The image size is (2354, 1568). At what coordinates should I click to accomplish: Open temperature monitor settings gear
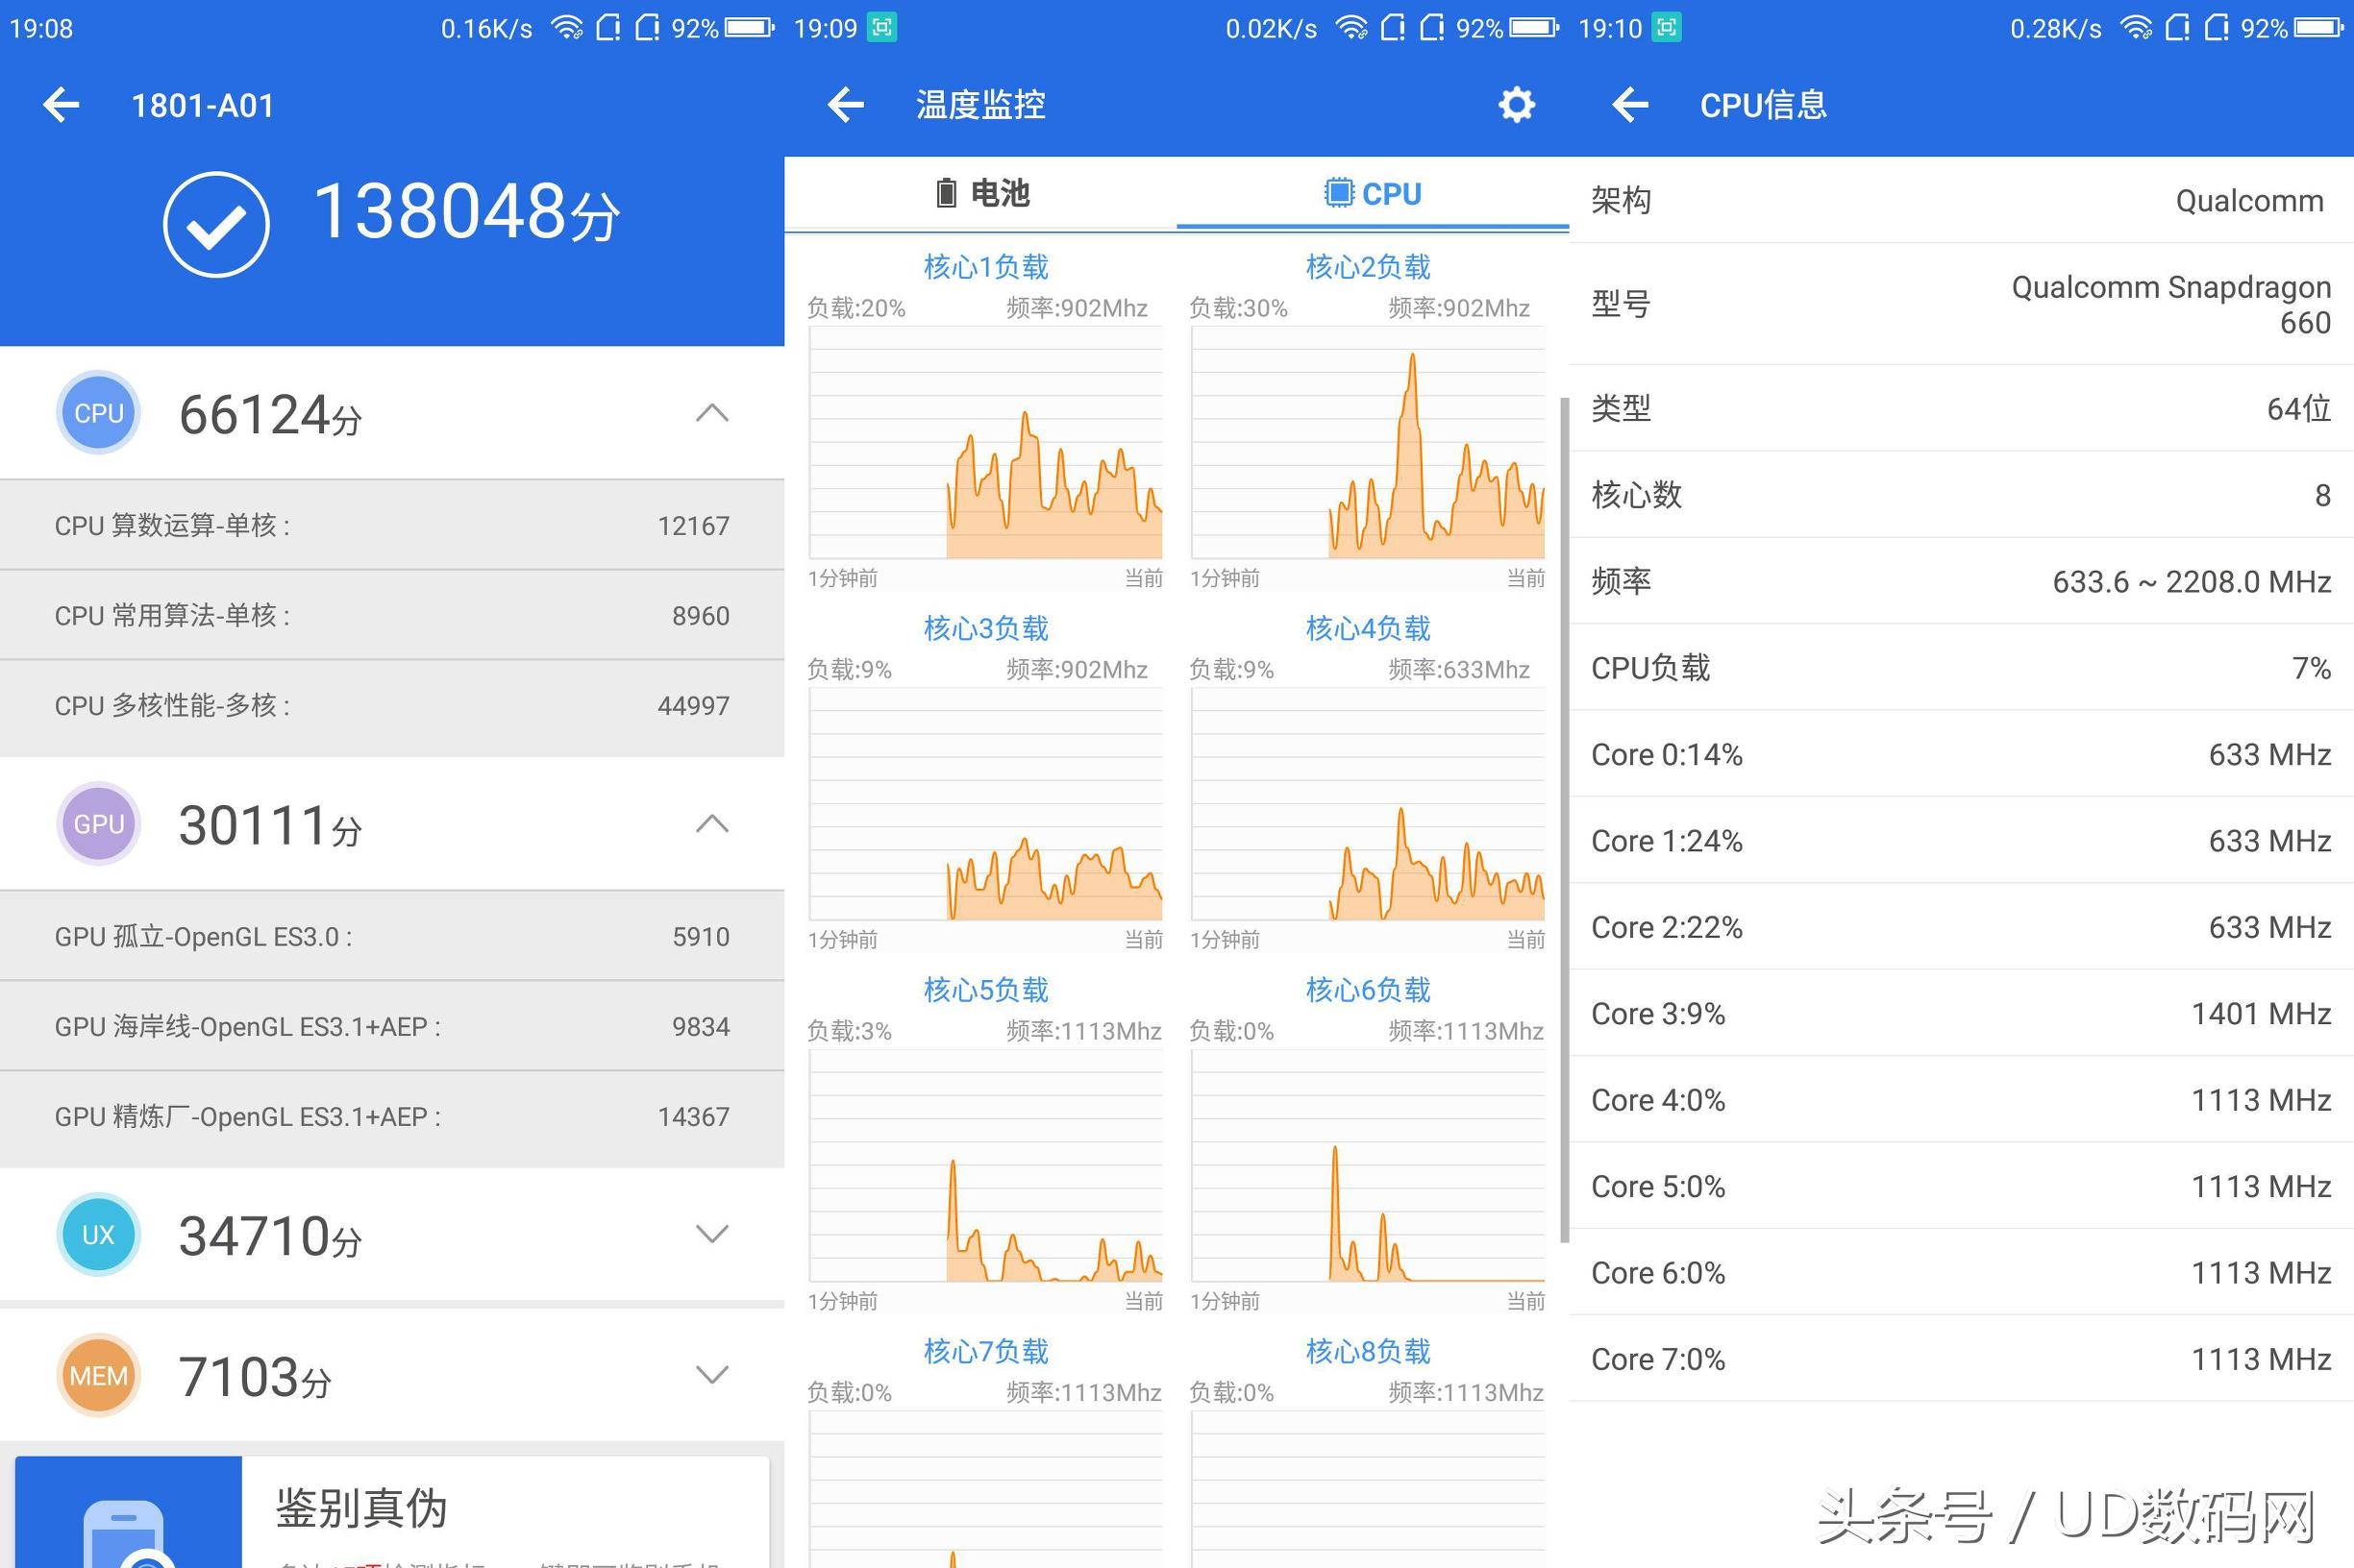1517,105
